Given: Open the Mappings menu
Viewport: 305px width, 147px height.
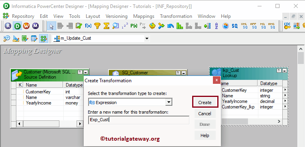Looking at the screenshot, I should (144, 16).
